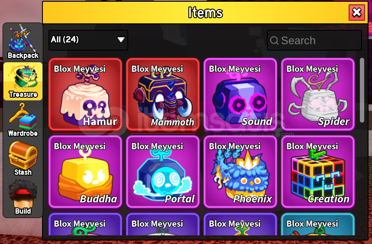Open the Stash chest icon
This screenshot has height=244, width=372.
pyautogui.click(x=23, y=158)
